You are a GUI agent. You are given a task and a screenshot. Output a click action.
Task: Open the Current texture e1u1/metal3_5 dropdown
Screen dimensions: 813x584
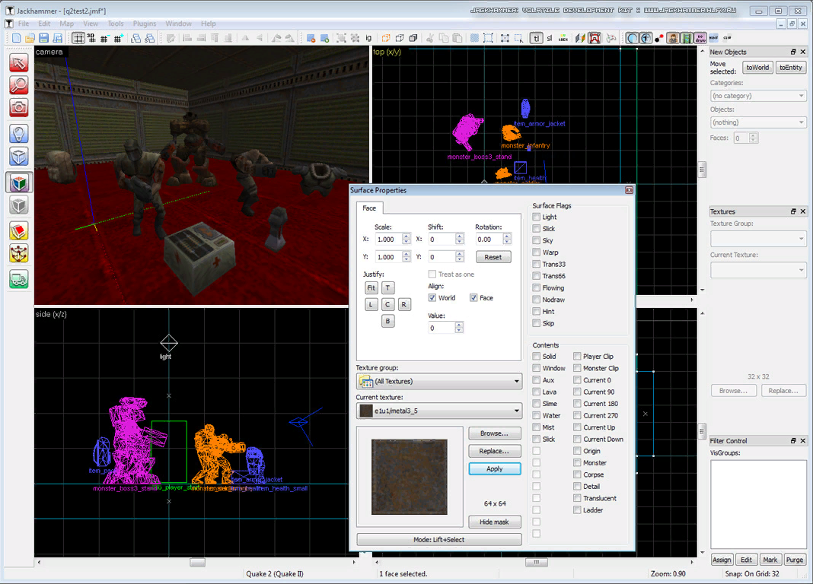(x=439, y=411)
